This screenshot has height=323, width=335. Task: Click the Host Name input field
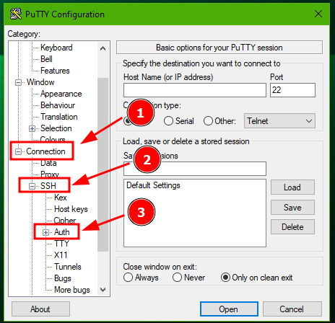click(195, 90)
